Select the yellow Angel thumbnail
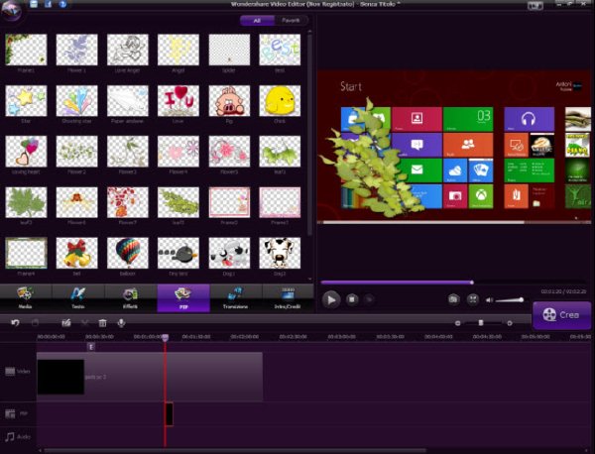The width and height of the screenshot is (595, 454). coord(178,50)
